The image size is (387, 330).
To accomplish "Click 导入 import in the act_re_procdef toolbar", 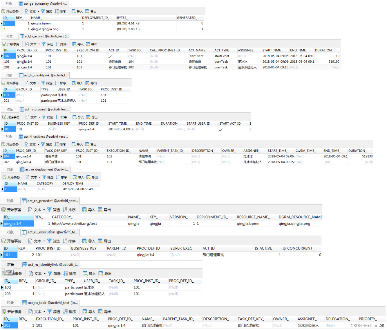I will coord(89,210).
